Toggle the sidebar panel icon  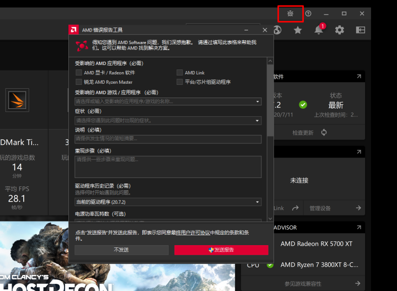tap(360, 30)
